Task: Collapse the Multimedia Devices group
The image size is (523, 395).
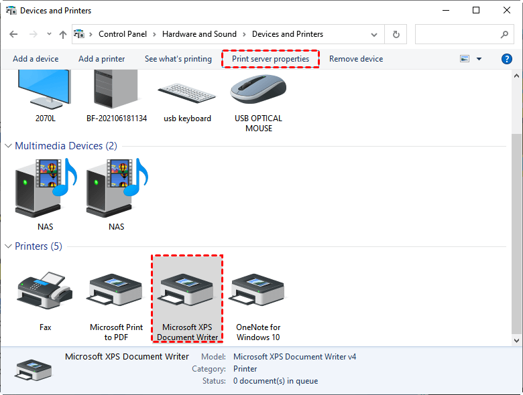Action: pos(8,146)
